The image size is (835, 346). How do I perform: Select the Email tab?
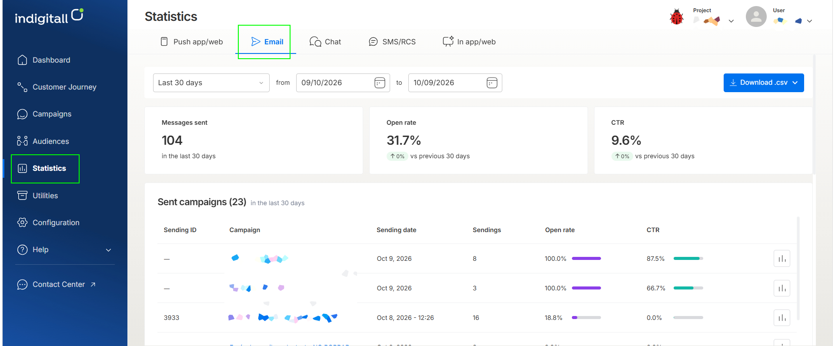pyautogui.click(x=267, y=42)
